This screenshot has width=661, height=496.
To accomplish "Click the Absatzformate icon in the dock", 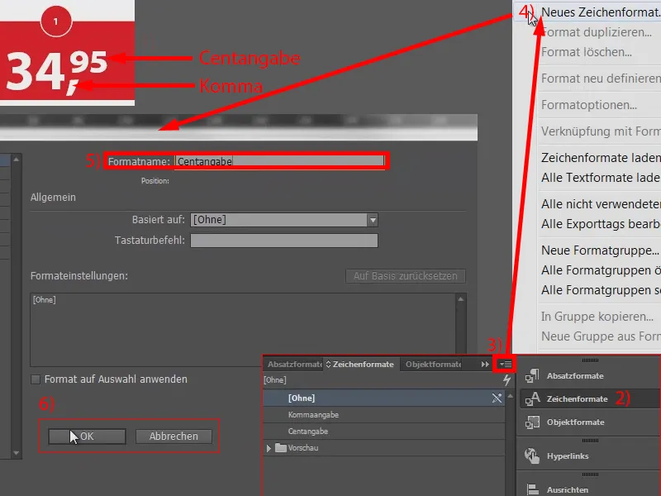I will point(532,375).
